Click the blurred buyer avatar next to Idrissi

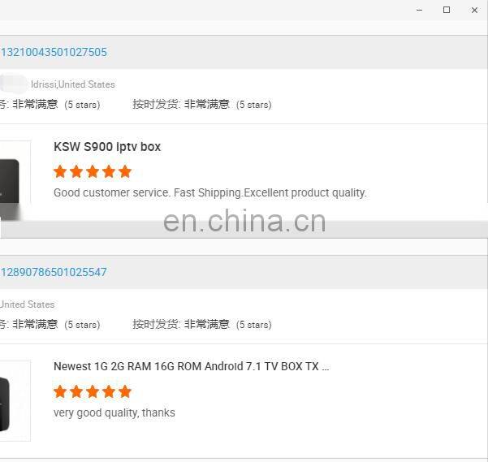[13, 84]
